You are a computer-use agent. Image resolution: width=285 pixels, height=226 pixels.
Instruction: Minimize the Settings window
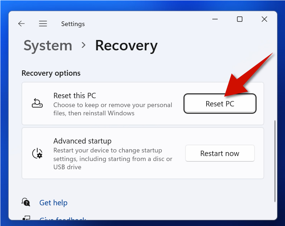[215, 19]
